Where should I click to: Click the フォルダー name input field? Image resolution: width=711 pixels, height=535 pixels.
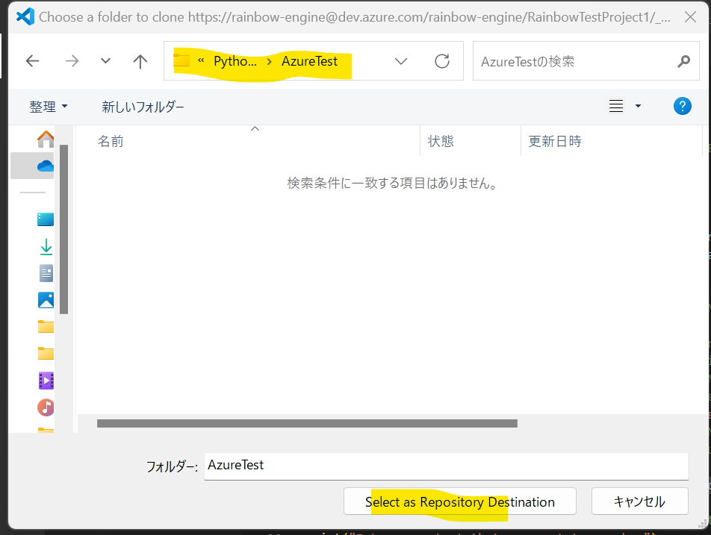446,466
